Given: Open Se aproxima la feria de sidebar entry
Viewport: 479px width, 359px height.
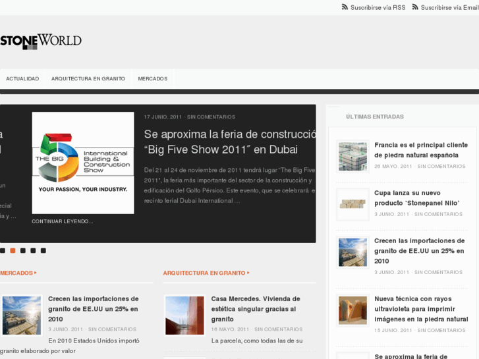Looking at the screenshot, I should click(x=411, y=356).
